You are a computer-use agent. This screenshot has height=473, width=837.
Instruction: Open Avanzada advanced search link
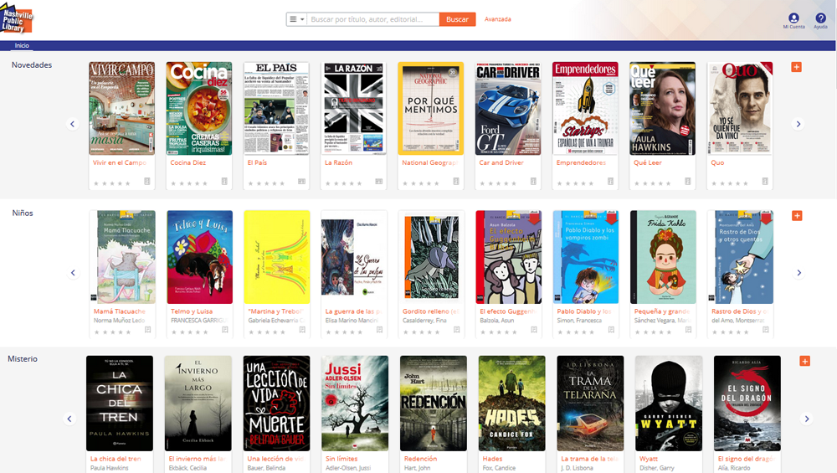pyautogui.click(x=497, y=19)
